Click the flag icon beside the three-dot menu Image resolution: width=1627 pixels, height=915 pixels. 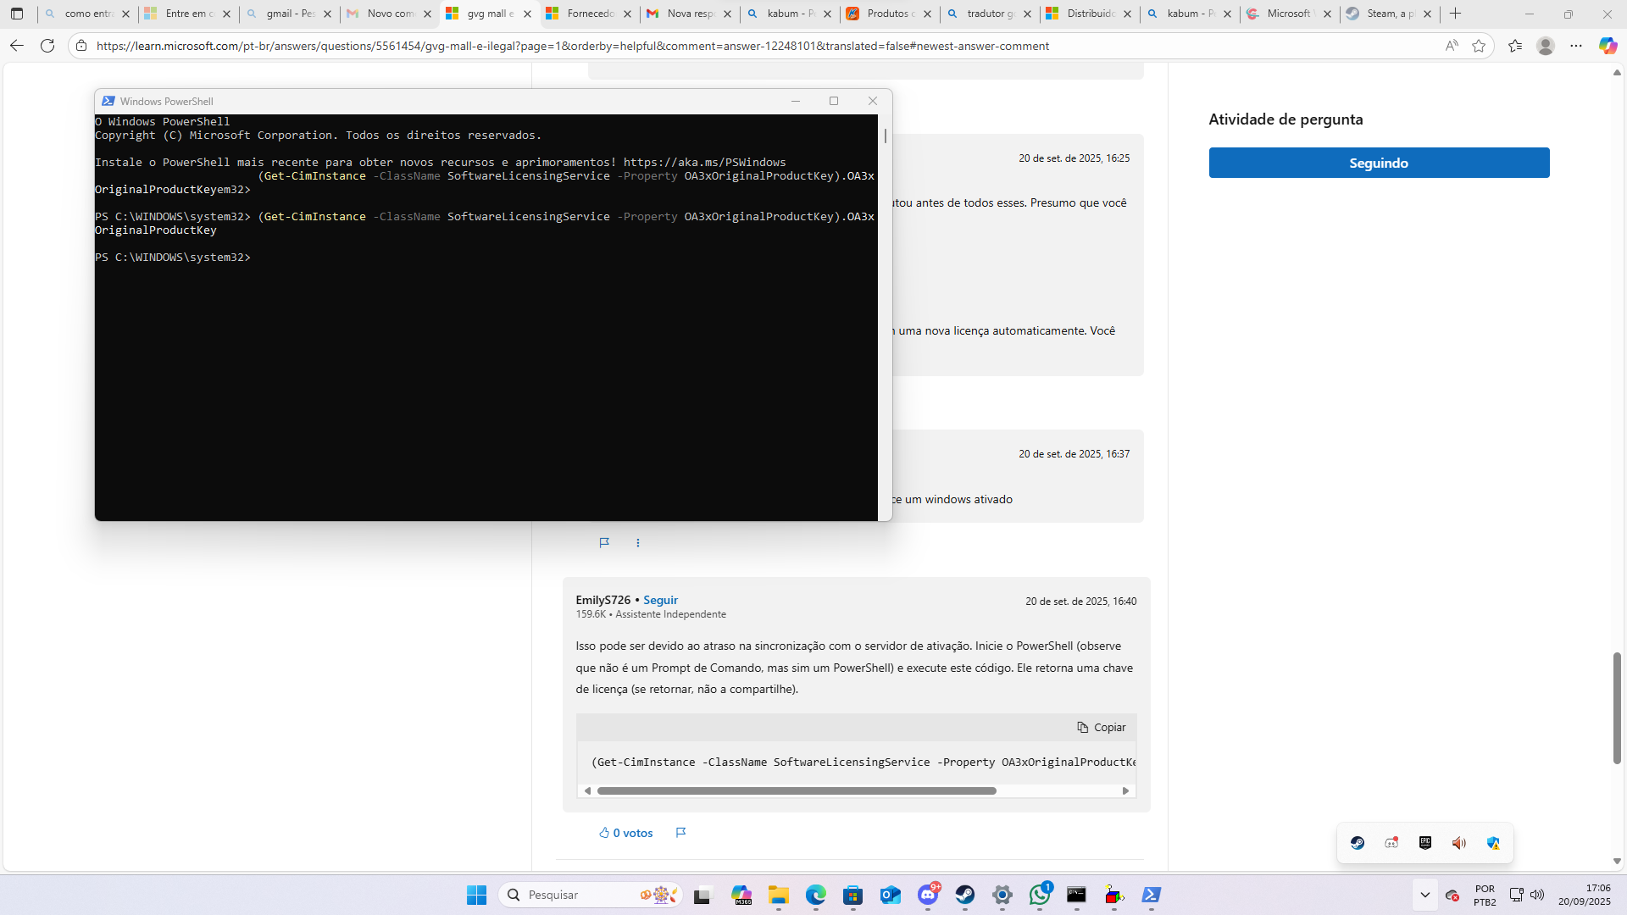point(604,543)
